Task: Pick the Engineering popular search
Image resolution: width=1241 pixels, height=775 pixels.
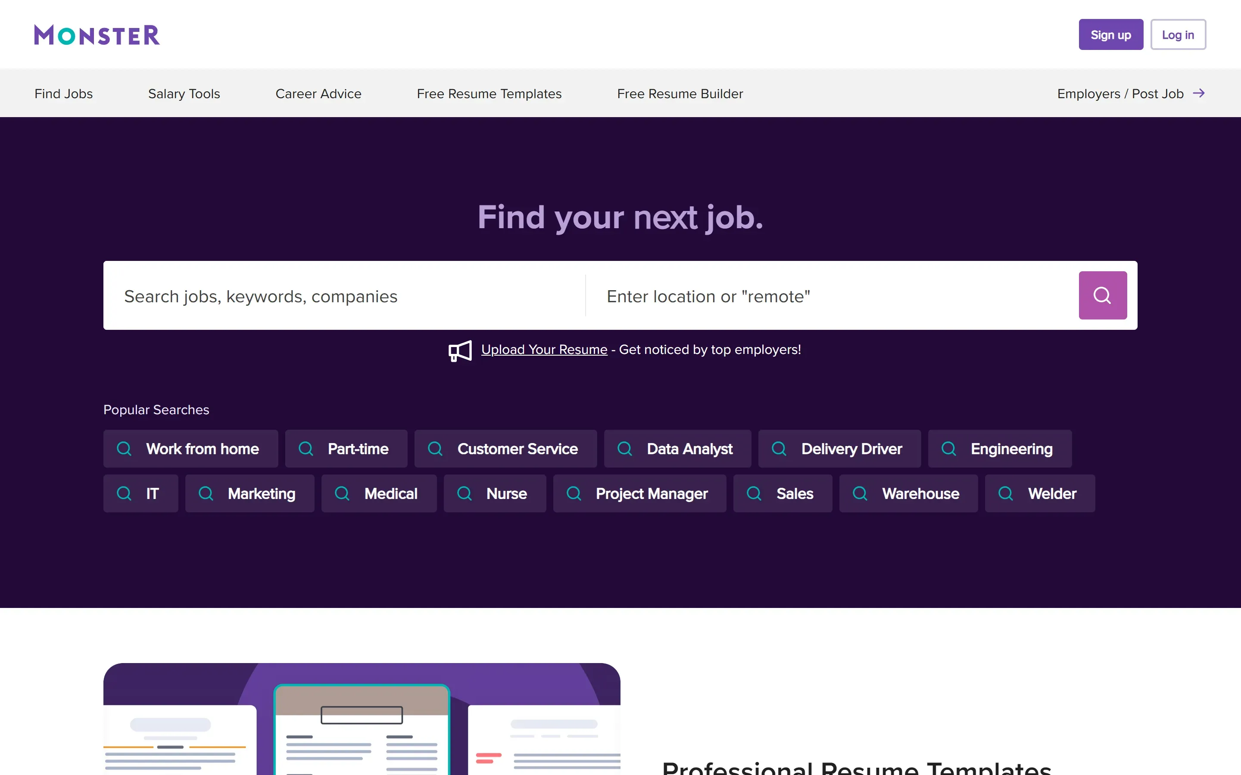Action: tap(1000, 449)
